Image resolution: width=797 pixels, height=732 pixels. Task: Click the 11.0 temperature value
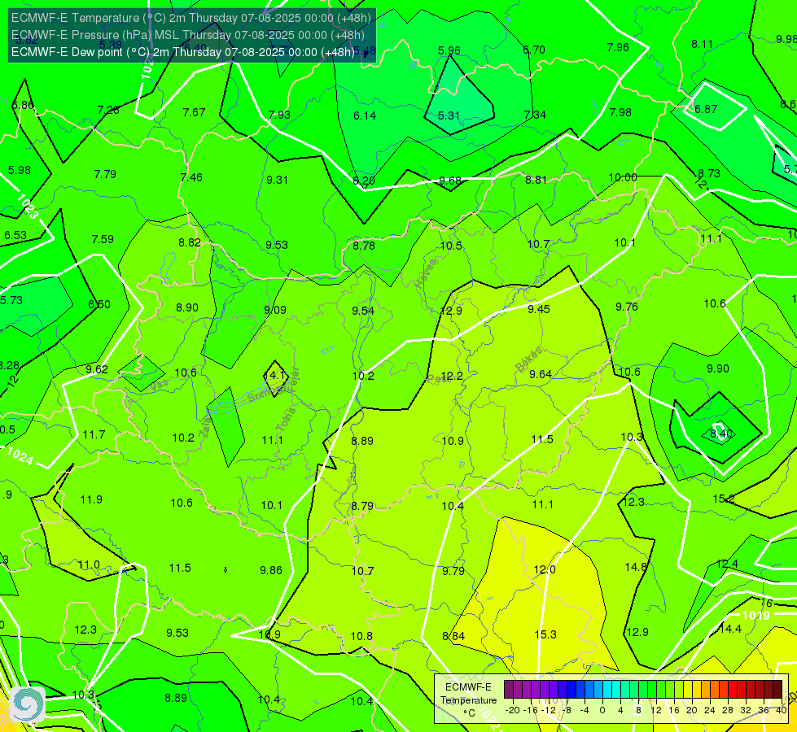point(89,565)
